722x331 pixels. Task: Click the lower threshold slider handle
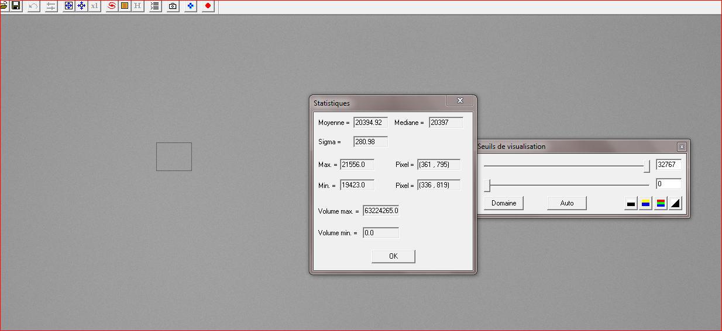(x=487, y=185)
